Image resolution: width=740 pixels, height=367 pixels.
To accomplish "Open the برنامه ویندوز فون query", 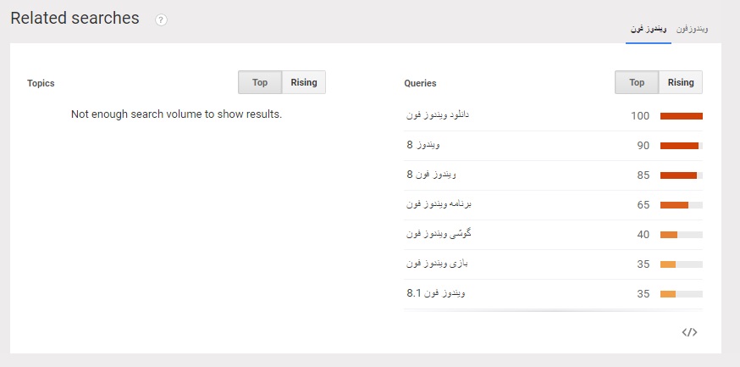I will click(437, 204).
